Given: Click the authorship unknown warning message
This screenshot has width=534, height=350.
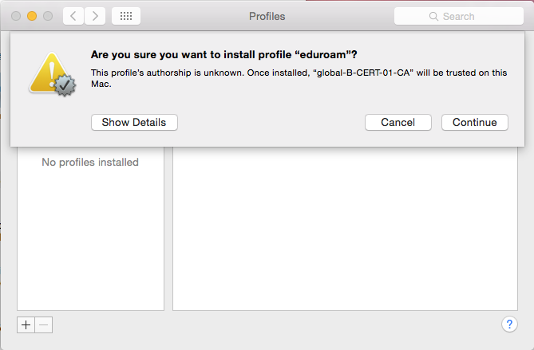Looking at the screenshot, I should pyautogui.click(x=299, y=78).
